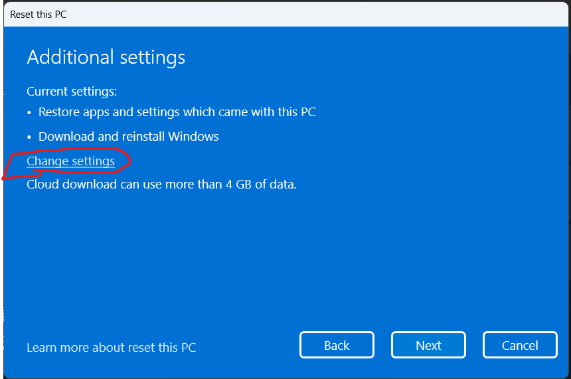
Task: Select the Restore apps and settings line
Action: (177, 112)
